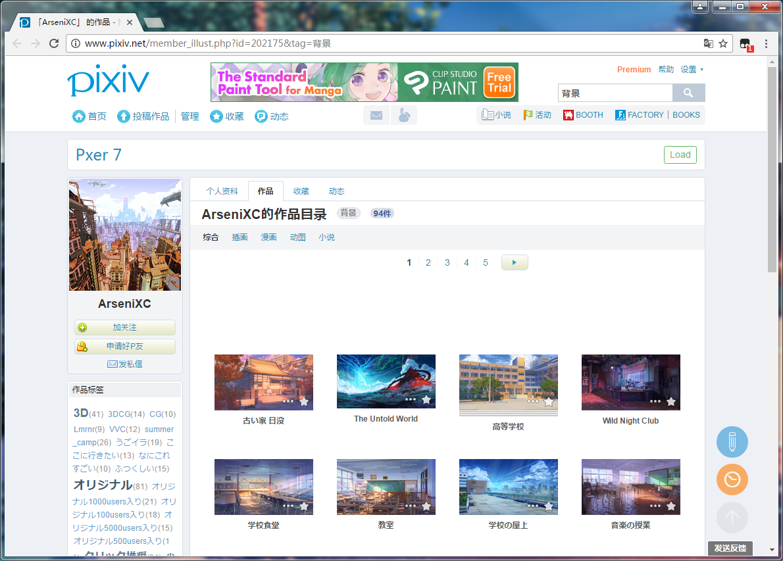Viewport: 783px width, 561px height.
Task: Switch to 个人资料 profile tab
Action: pyautogui.click(x=222, y=191)
